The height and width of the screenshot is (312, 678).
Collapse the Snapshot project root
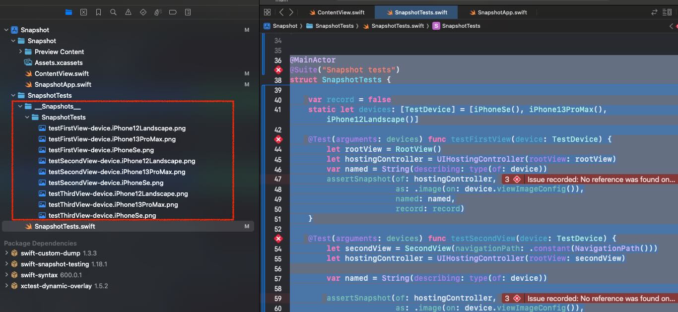6,30
